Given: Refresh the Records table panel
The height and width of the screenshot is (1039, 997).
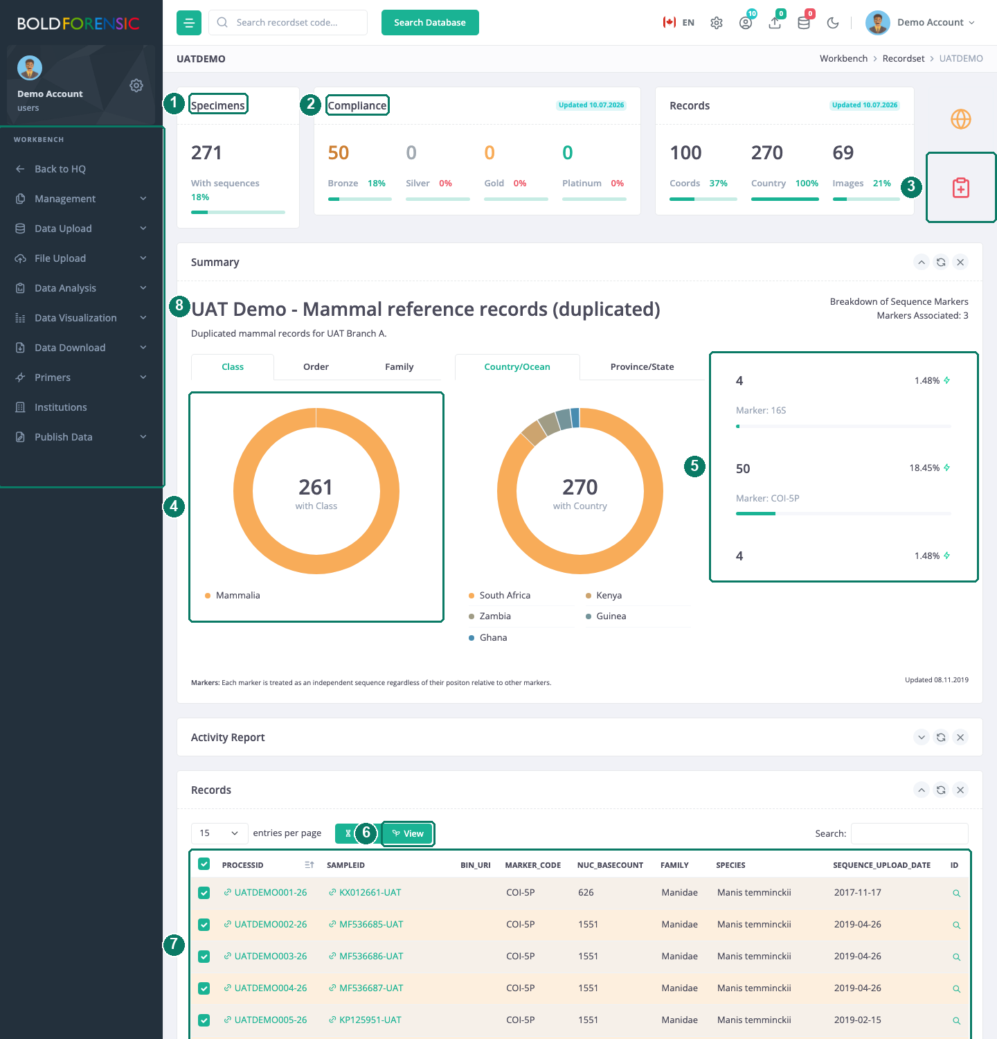Looking at the screenshot, I should pyautogui.click(x=941, y=790).
